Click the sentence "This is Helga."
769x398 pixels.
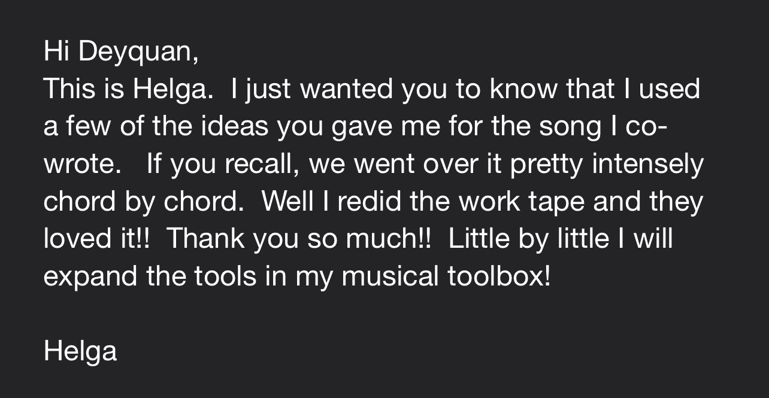click(x=129, y=90)
